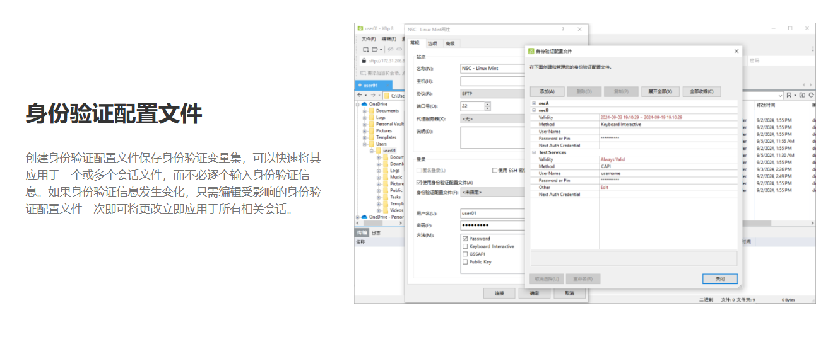840x337 pixels.
Task: Click the 展开全部(X) button
Action: click(660, 91)
